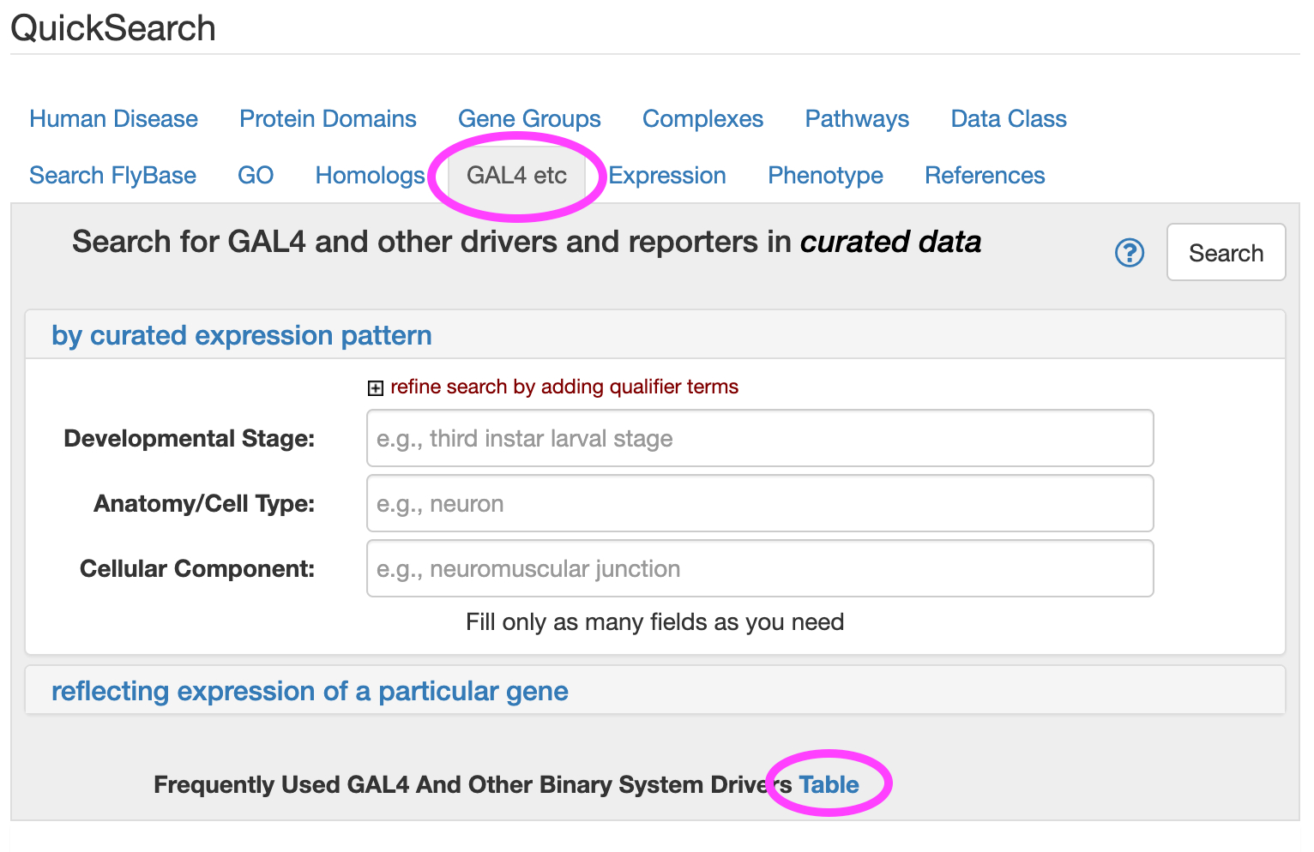The height and width of the screenshot is (852, 1314).
Task: Click the help question mark icon
Action: [x=1129, y=253]
